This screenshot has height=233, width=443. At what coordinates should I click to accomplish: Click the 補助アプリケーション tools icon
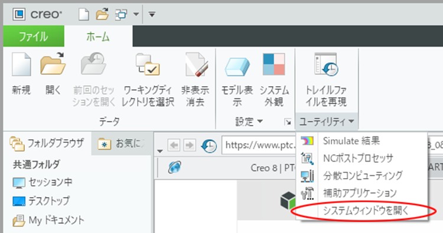(x=307, y=193)
